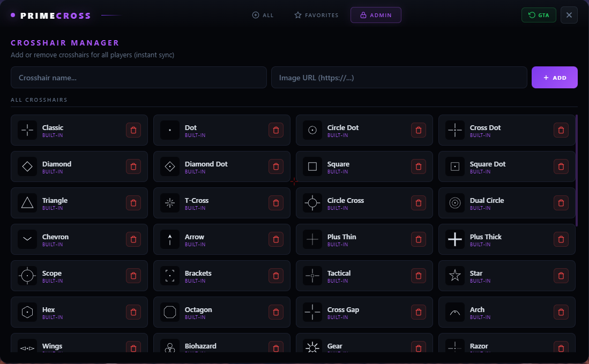Click the T-Cross crosshair preview icon
This screenshot has height=364, width=589.
click(170, 203)
